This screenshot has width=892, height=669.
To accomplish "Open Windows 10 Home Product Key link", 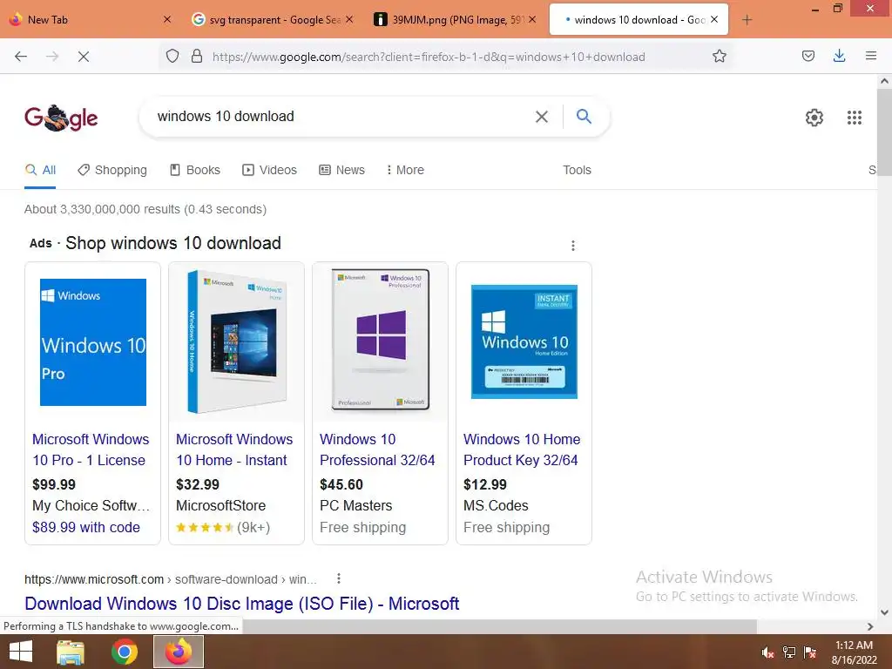I will tap(522, 450).
